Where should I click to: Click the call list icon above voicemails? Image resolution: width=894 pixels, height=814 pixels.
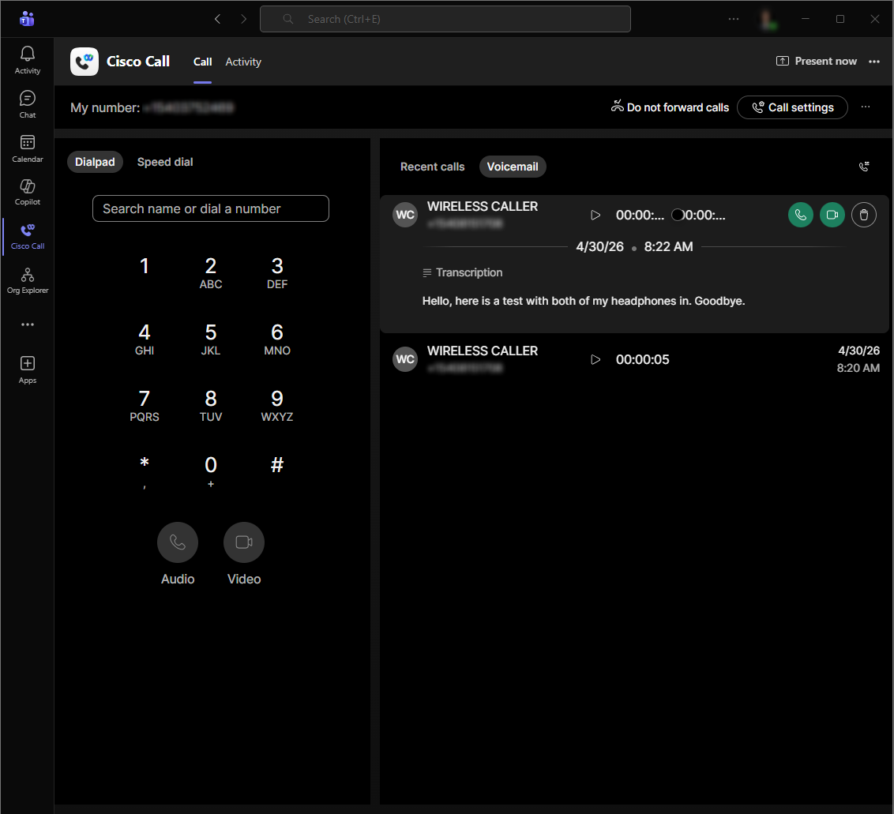[864, 167]
